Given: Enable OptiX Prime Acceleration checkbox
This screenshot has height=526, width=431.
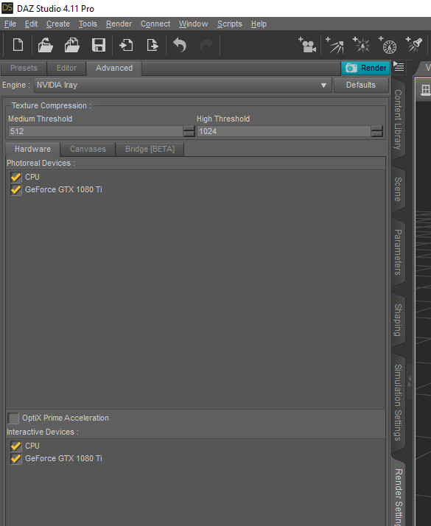Looking at the screenshot, I should point(13,418).
